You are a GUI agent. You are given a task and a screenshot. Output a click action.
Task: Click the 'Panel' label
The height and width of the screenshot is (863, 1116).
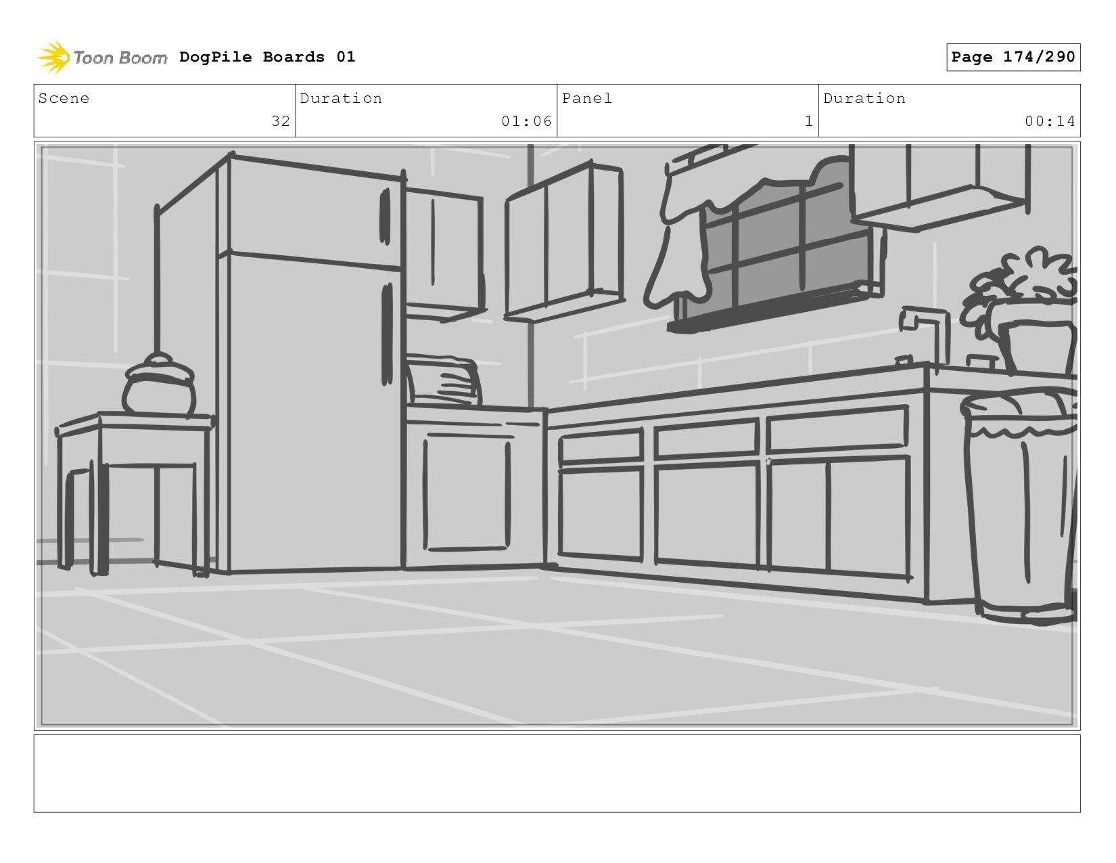[587, 98]
